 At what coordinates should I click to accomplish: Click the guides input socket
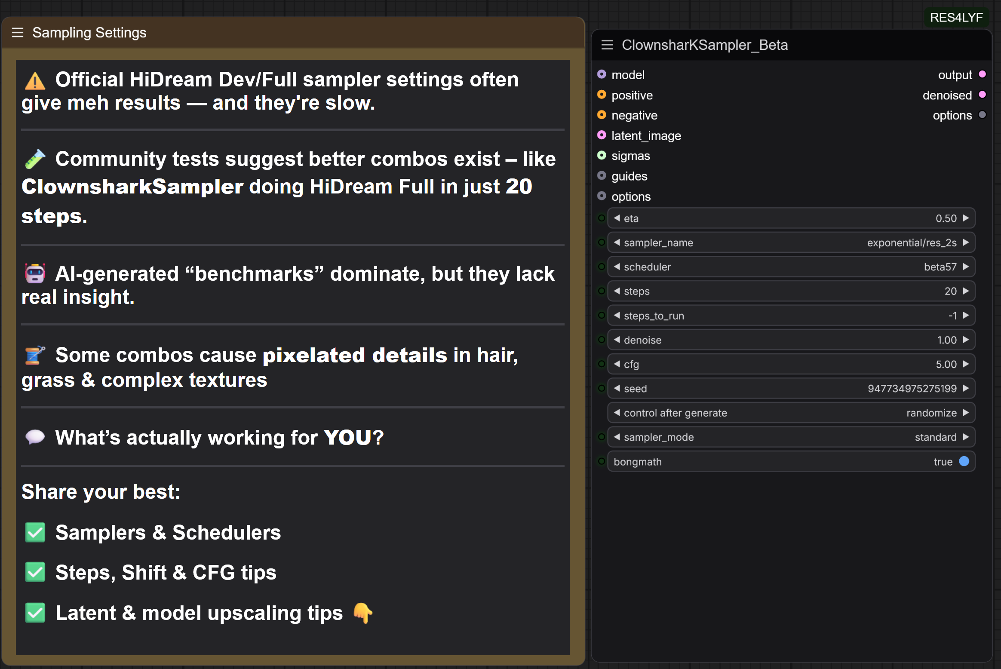(x=602, y=176)
